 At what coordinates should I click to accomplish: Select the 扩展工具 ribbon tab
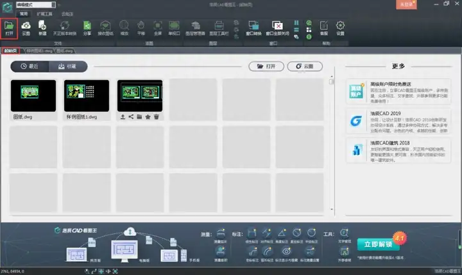click(44, 14)
